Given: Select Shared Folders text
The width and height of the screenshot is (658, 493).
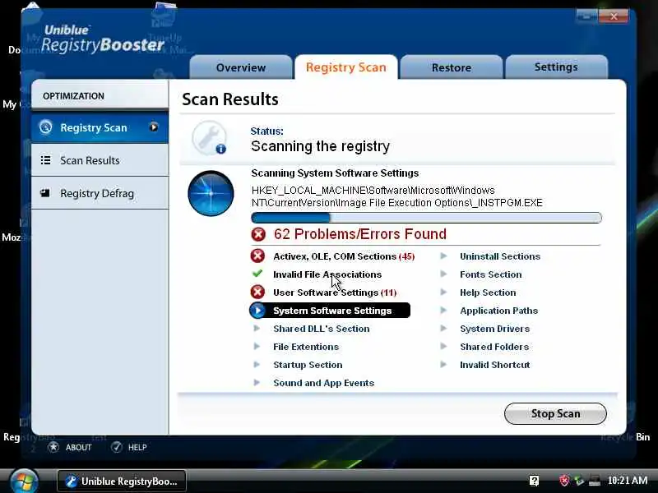Looking at the screenshot, I should [494, 347].
